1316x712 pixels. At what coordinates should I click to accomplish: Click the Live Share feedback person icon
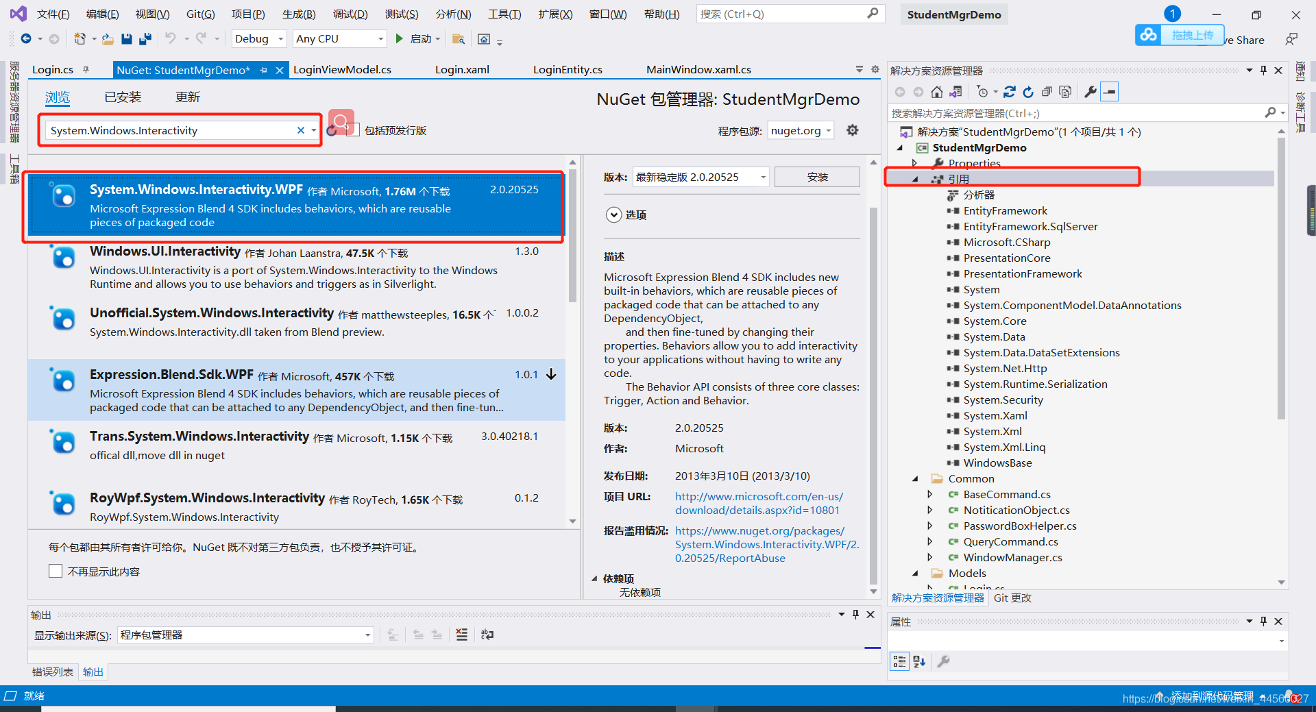click(x=1291, y=39)
